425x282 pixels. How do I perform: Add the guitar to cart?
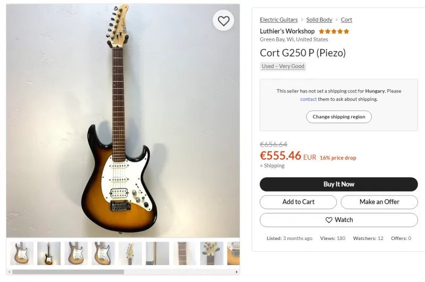298,202
